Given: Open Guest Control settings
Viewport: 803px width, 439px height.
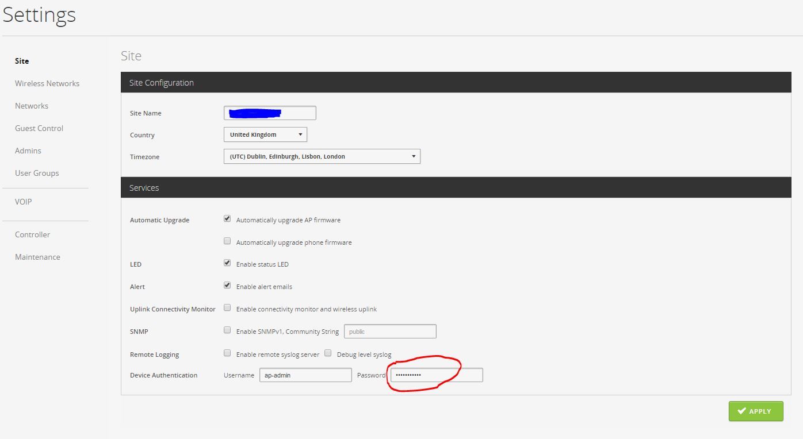Looking at the screenshot, I should pos(39,128).
